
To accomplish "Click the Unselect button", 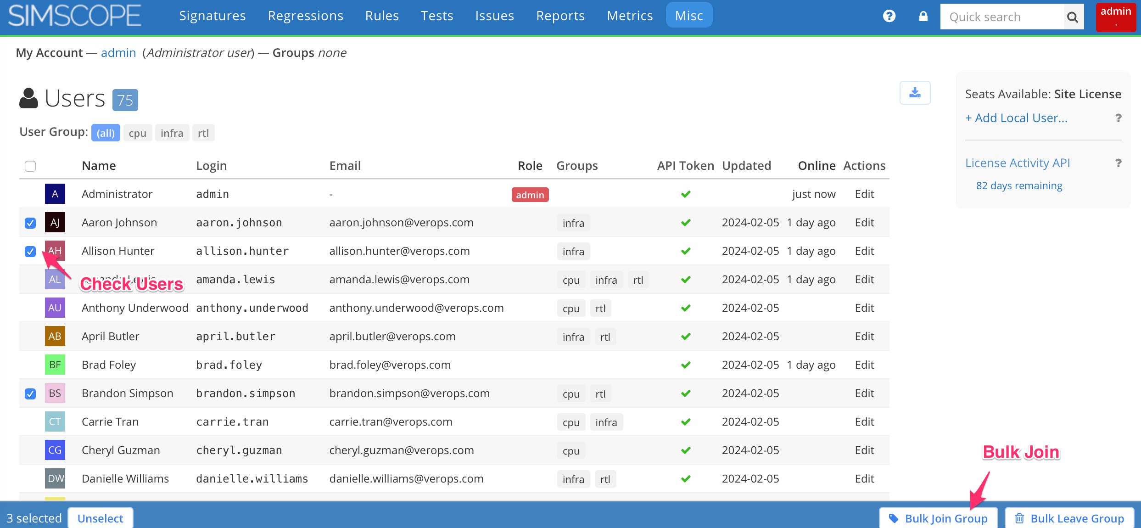I will (x=101, y=518).
